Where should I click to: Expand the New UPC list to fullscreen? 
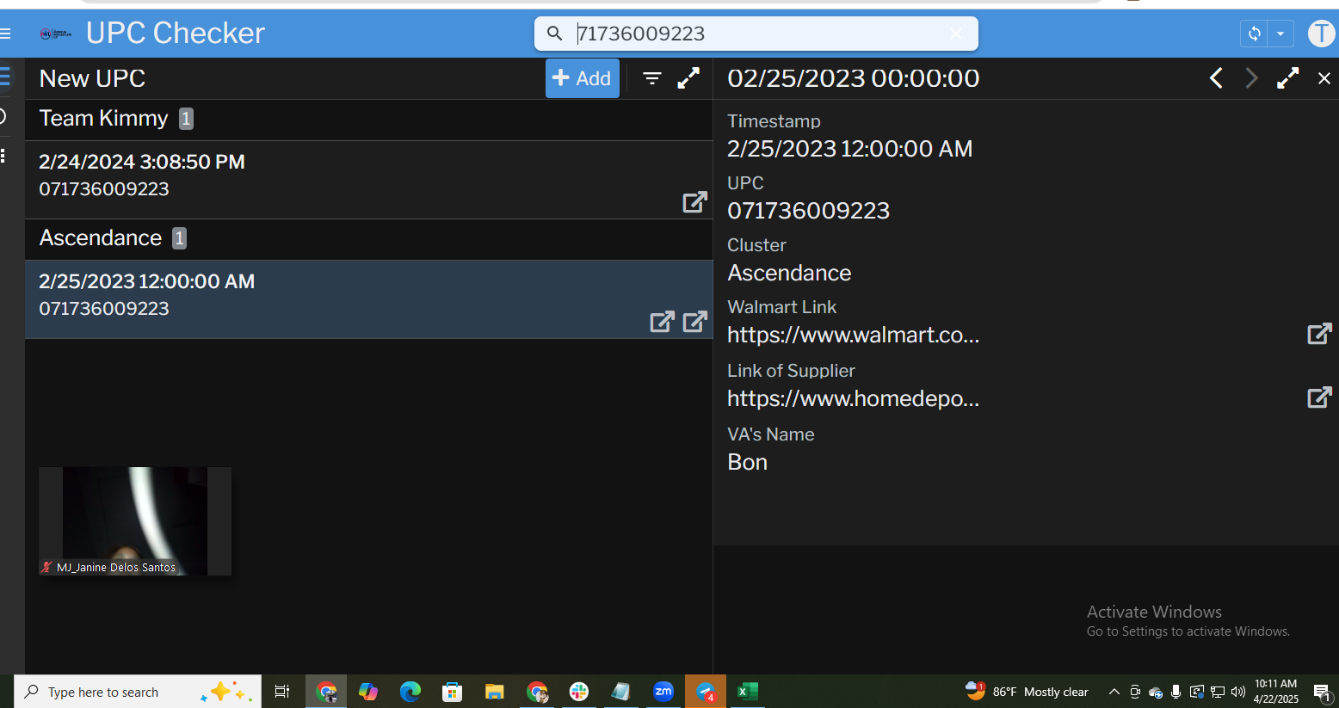coord(688,78)
